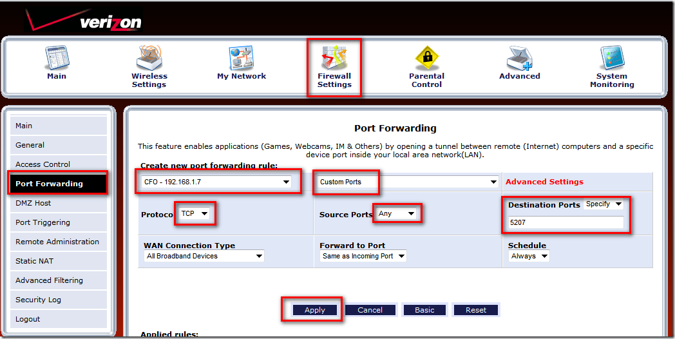Open the My Network icon

[242, 59]
